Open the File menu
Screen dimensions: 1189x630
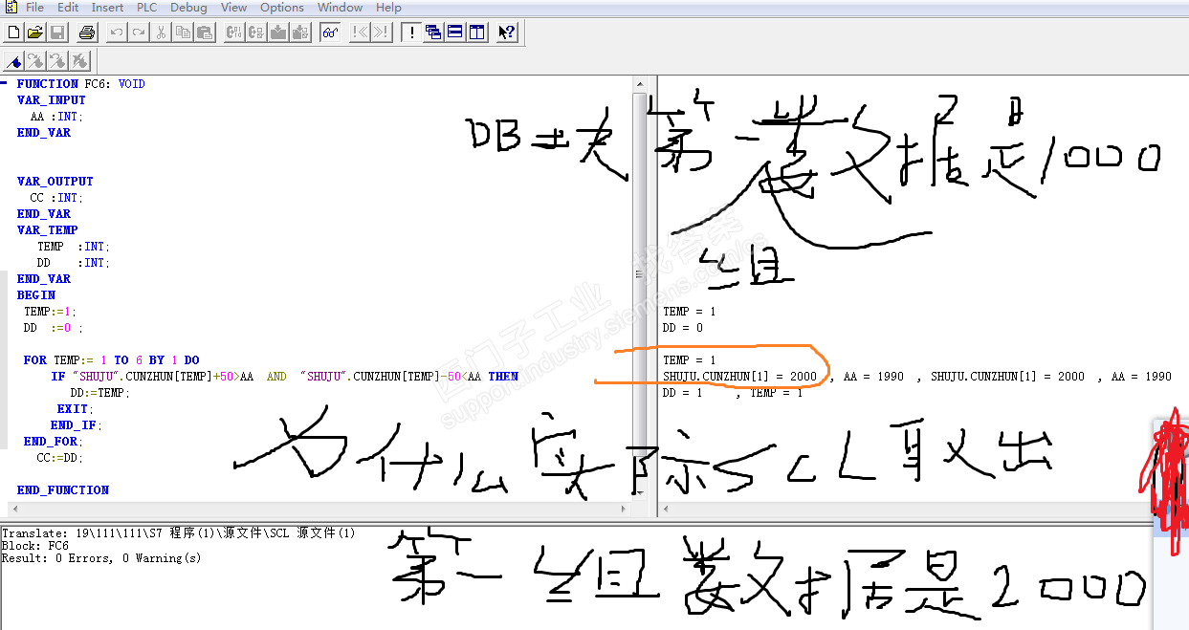tap(34, 8)
